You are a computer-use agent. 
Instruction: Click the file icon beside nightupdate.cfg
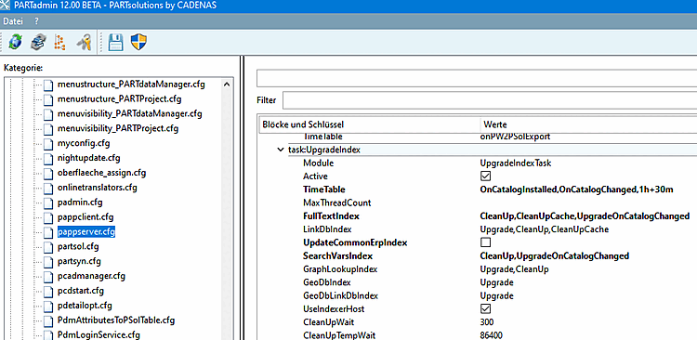coord(48,158)
